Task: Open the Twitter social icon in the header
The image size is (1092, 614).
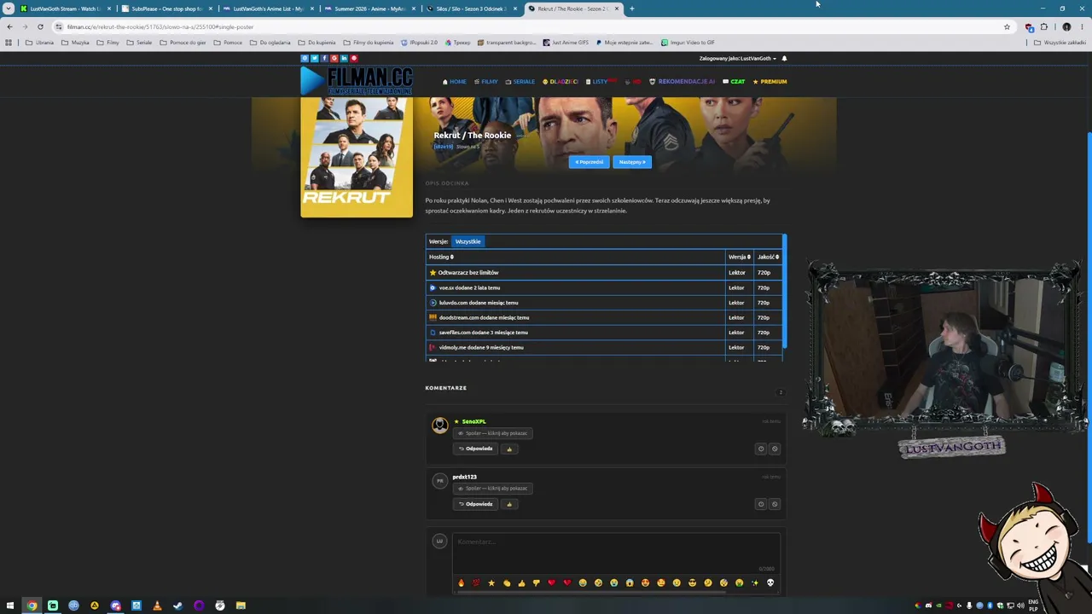Action: 314,58
